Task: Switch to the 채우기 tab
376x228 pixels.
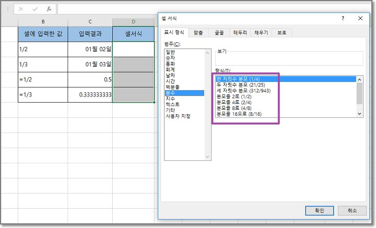Action: [261, 32]
